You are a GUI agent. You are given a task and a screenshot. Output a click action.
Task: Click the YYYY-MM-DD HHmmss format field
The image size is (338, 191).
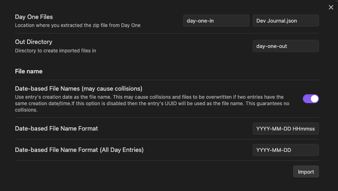click(285, 129)
